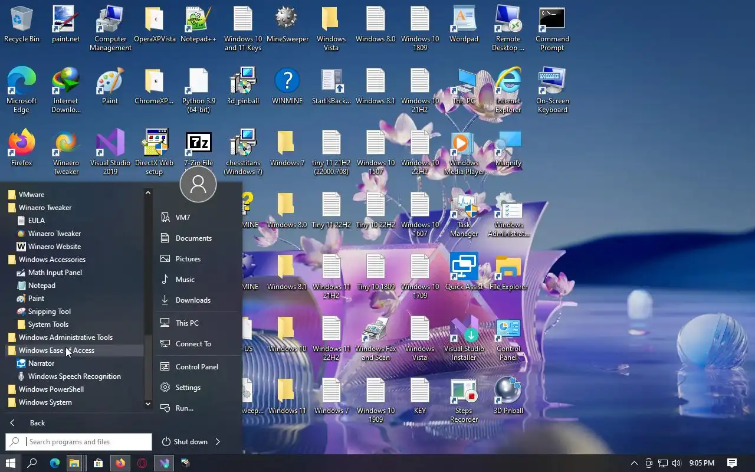Open Snipping Tool in Start menu
The height and width of the screenshot is (472, 755).
coord(73,312)
